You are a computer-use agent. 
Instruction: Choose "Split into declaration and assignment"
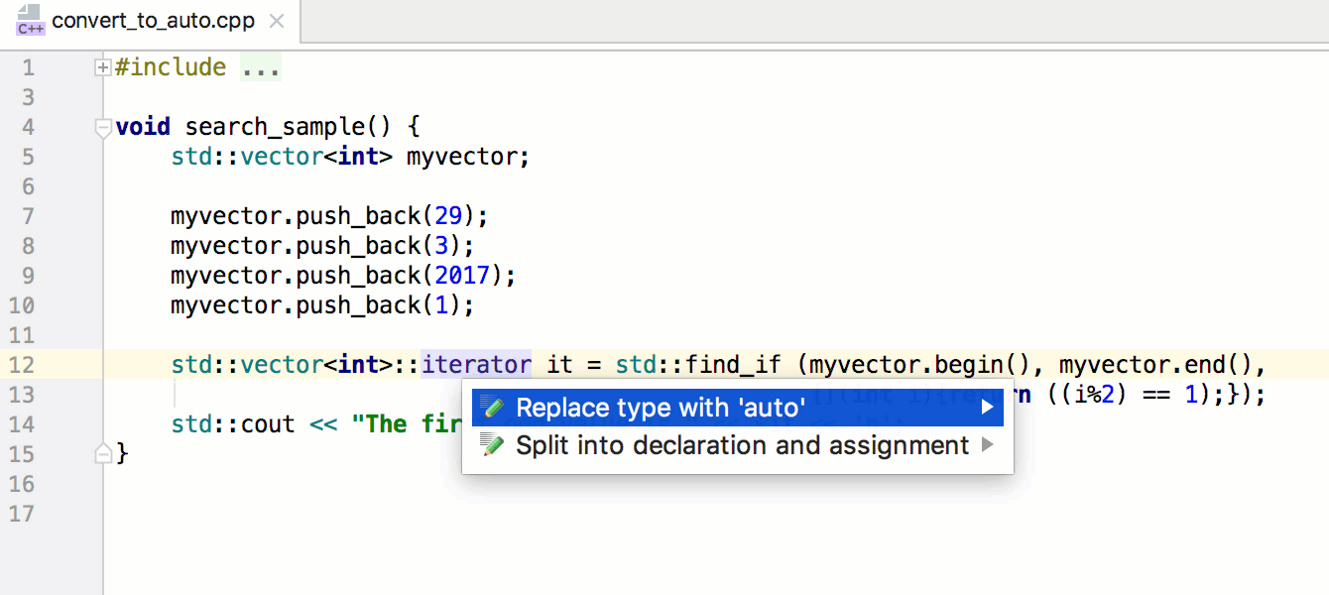pyautogui.click(x=737, y=446)
